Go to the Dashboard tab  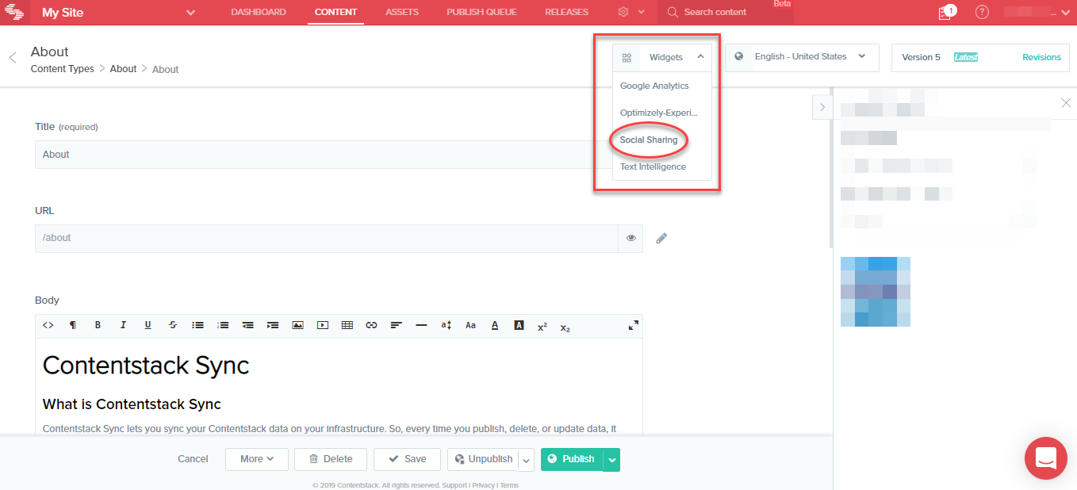(259, 12)
